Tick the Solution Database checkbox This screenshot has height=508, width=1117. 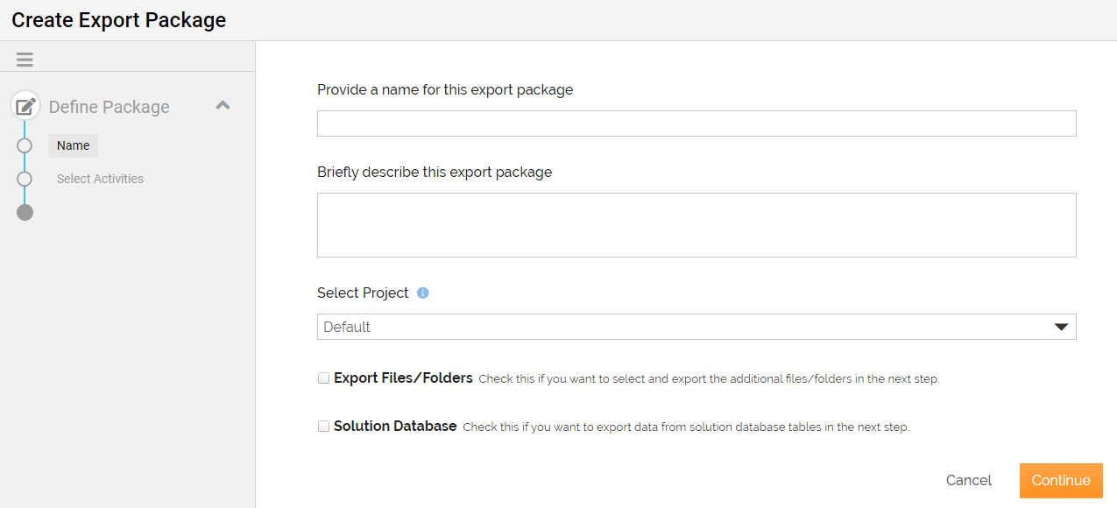(x=324, y=427)
